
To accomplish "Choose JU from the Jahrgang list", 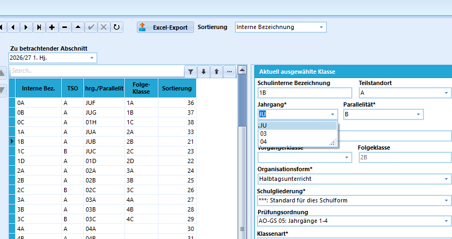I will point(298,125).
